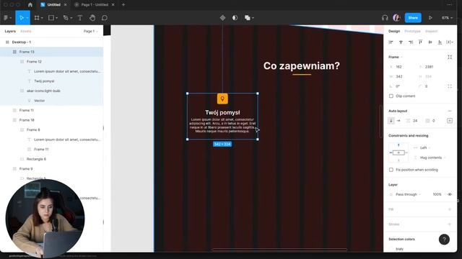The height and width of the screenshot is (259, 462).
Task: Add a fill with plus icon
Action: coord(450,209)
